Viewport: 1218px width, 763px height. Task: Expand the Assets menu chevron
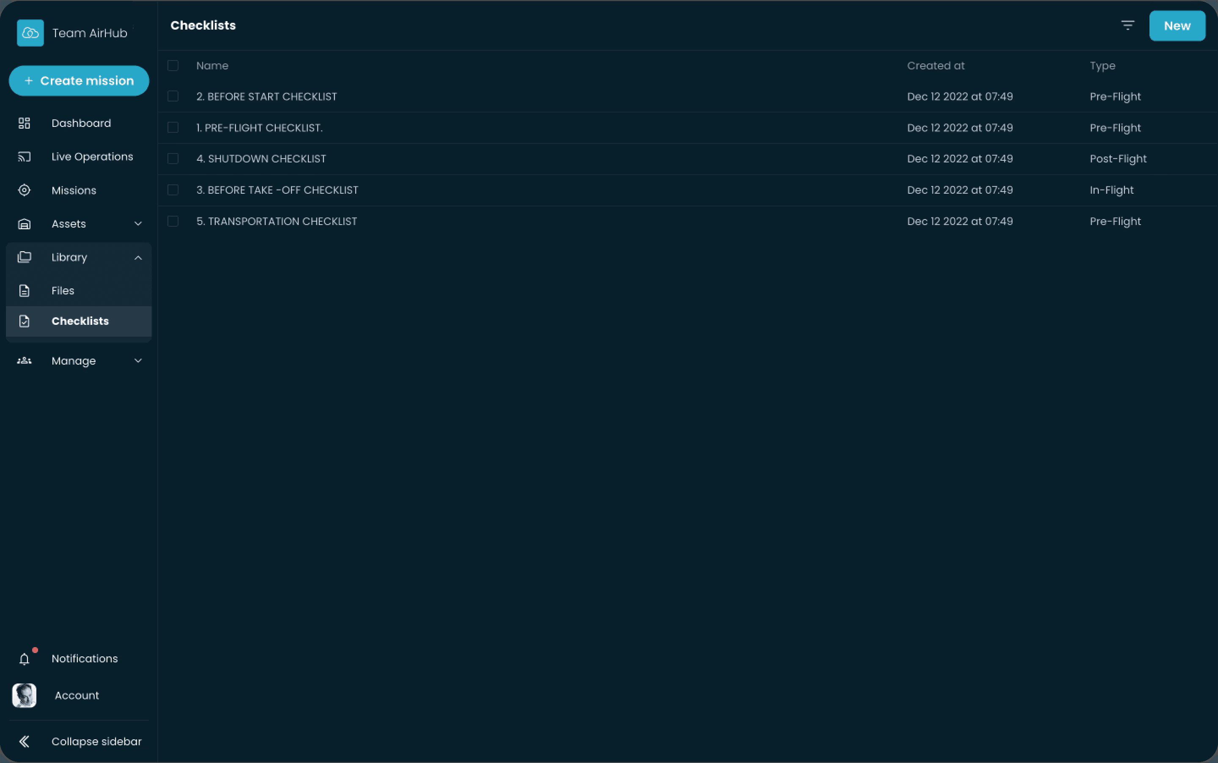(x=138, y=224)
